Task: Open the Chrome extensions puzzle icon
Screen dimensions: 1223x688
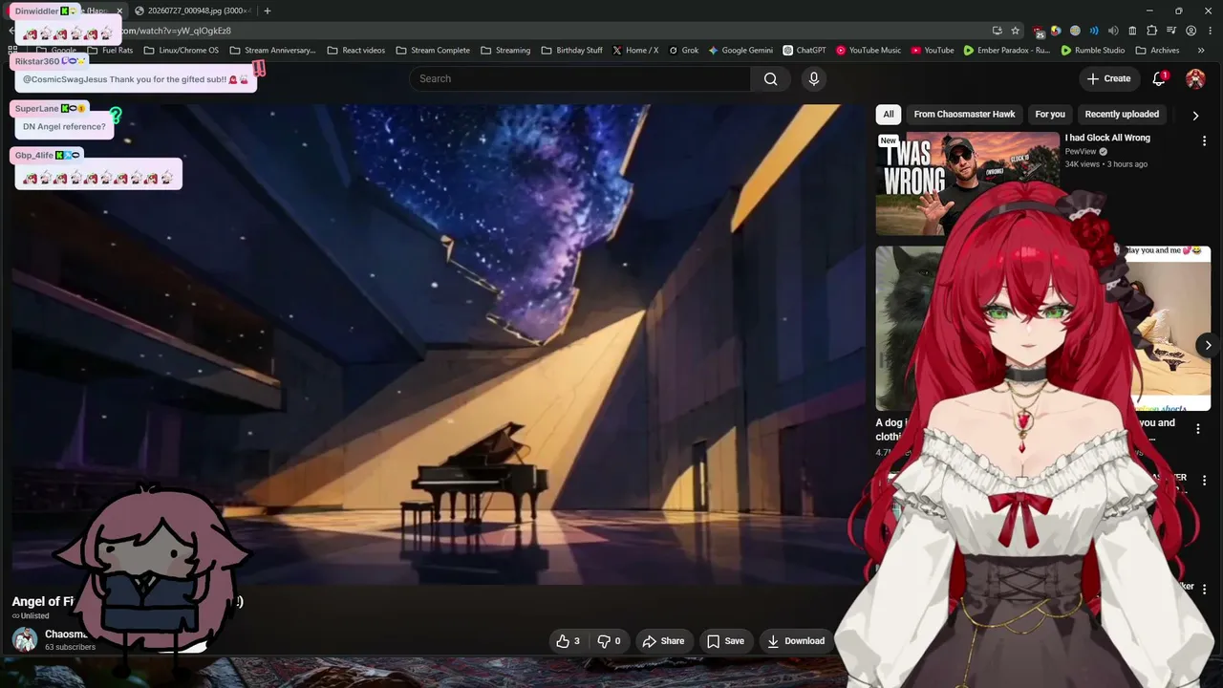Action: click(1152, 31)
